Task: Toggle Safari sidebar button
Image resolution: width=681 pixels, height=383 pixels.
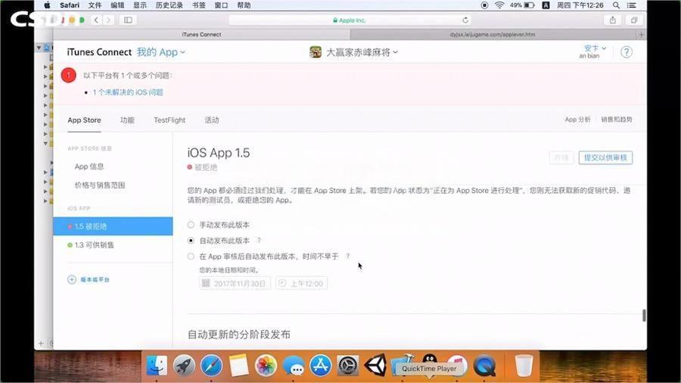Action: [x=128, y=20]
